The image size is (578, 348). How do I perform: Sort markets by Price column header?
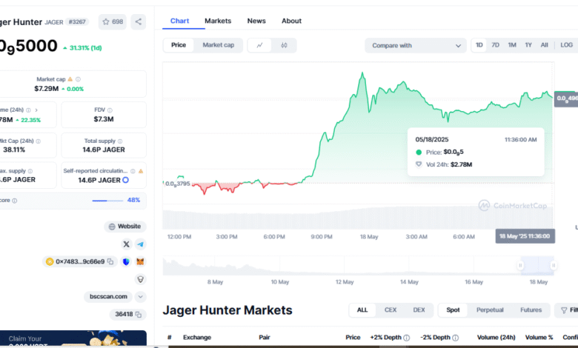pos(353,338)
